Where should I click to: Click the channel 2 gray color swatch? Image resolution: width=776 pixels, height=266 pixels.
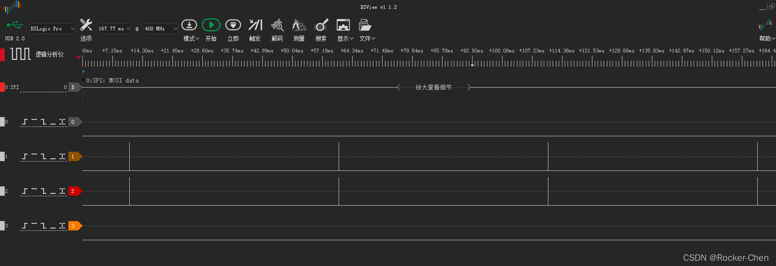[2, 191]
